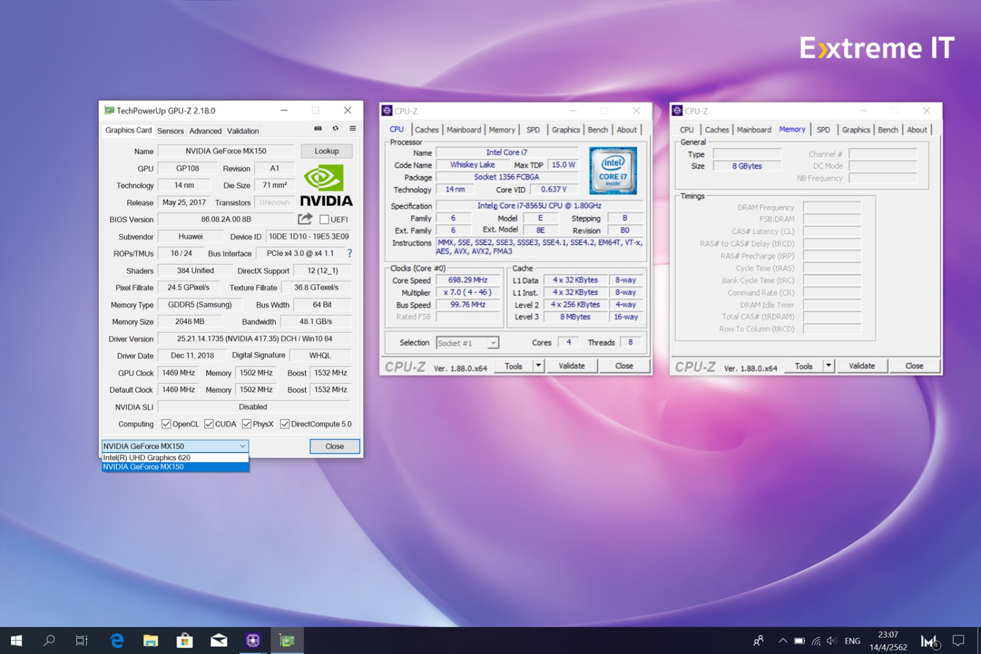The height and width of the screenshot is (654, 981).
Task: Click the first CPU-Z title bar icon
Action: click(x=387, y=111)
